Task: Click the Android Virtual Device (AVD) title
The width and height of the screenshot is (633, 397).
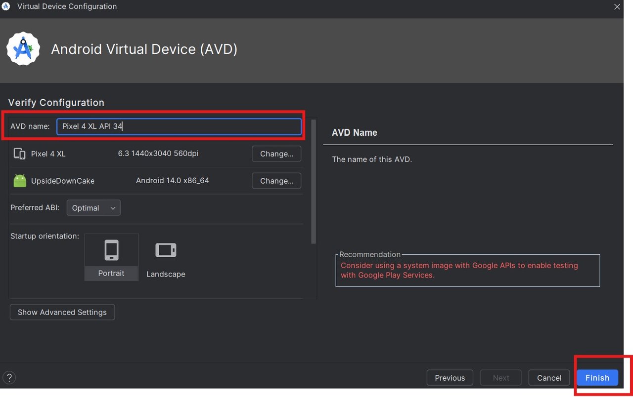Action: [x=144, y=49]
